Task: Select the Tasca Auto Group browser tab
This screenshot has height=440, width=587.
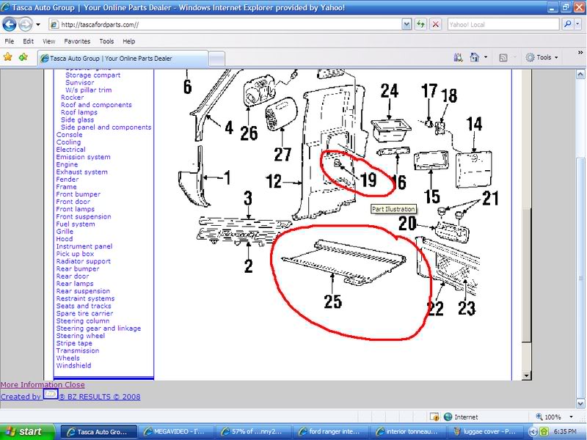Action: (x=123, y=59)
